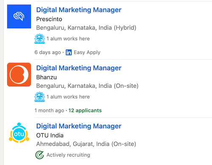
Task: Click the Prescinto company logo
Action: click(19, 16)
